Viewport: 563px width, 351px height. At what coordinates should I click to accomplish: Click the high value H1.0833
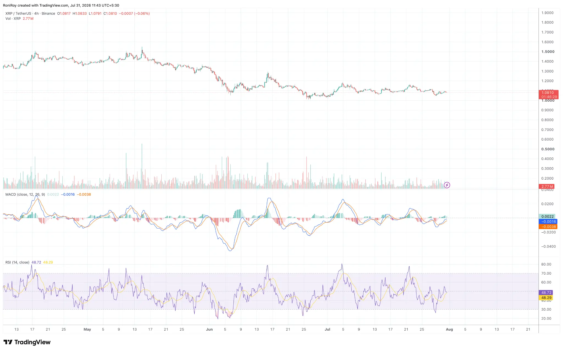pyautogui.click(x=80, y=13)
